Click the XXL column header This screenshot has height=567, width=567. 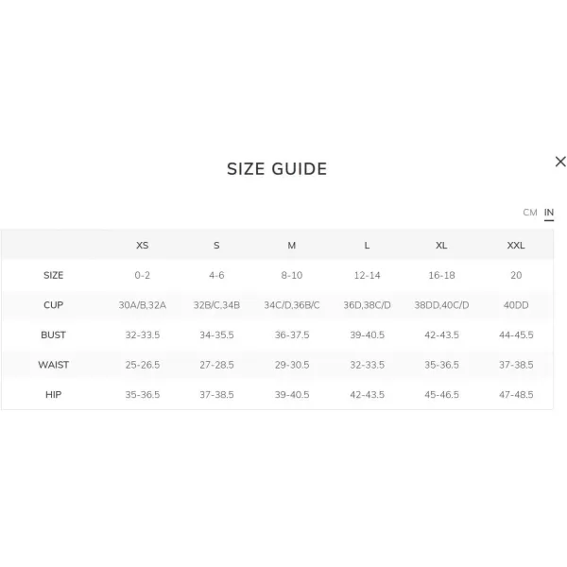(x=516, y=246)
